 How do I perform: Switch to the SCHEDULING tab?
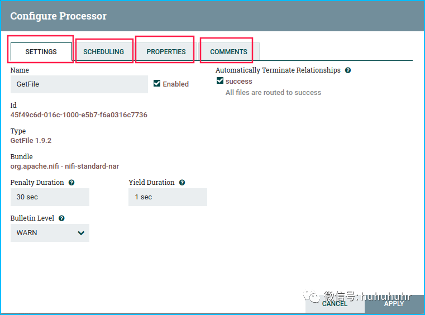coord(103,51)
